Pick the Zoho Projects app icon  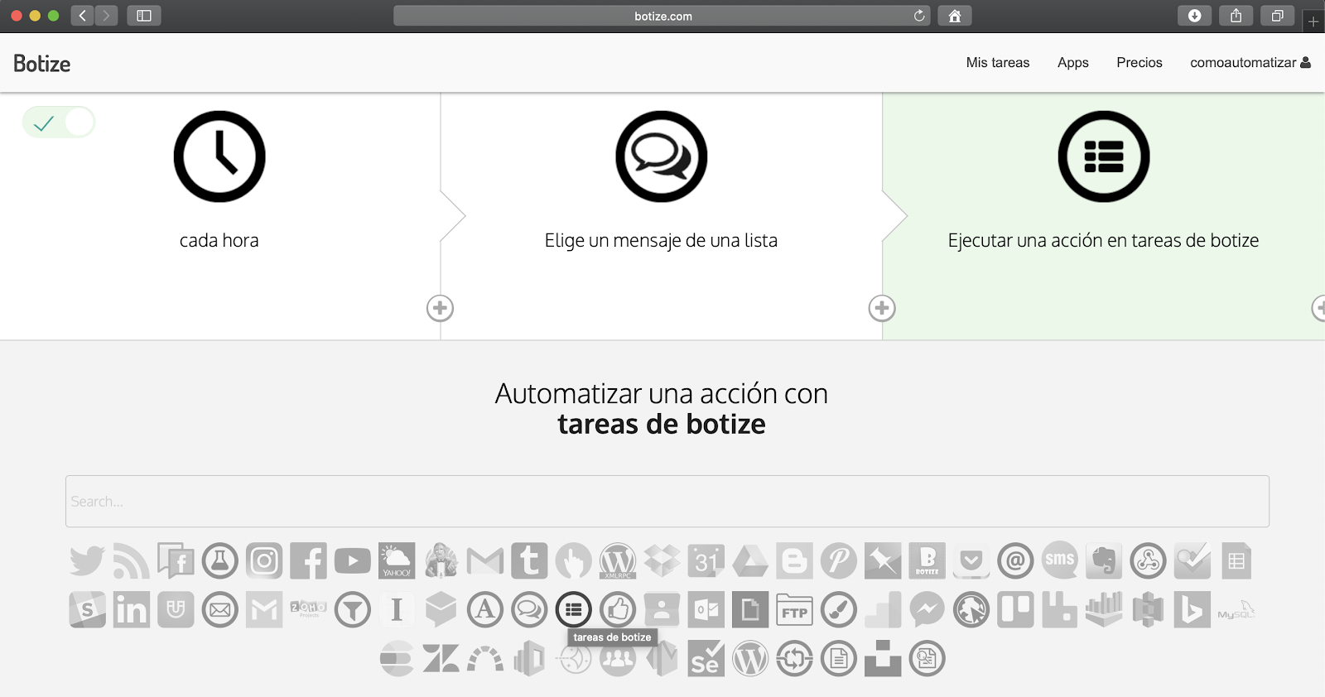coord(308,609)
